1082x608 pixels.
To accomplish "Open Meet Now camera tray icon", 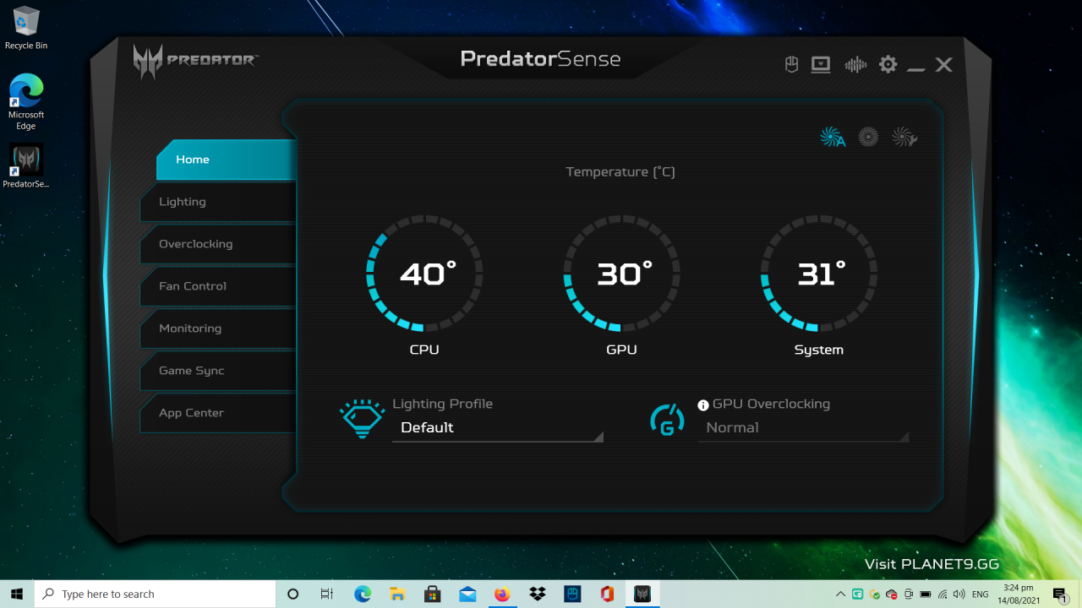I will (909, 594).
